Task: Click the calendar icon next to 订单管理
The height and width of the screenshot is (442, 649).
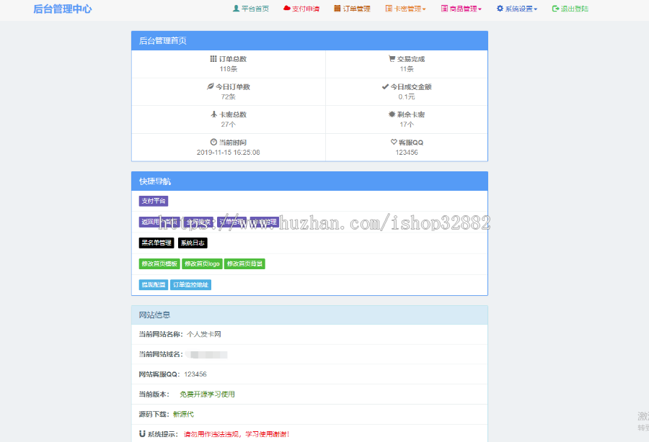Action: click(x=337, y=9)
